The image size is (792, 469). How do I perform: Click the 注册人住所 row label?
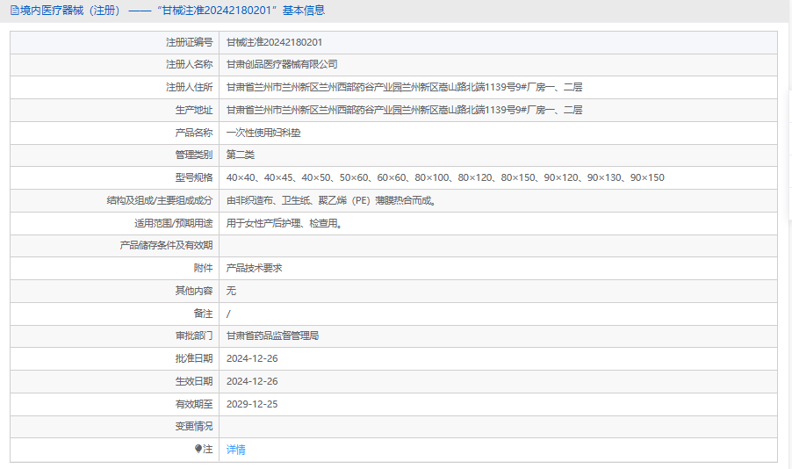click(x=190, y=87)
